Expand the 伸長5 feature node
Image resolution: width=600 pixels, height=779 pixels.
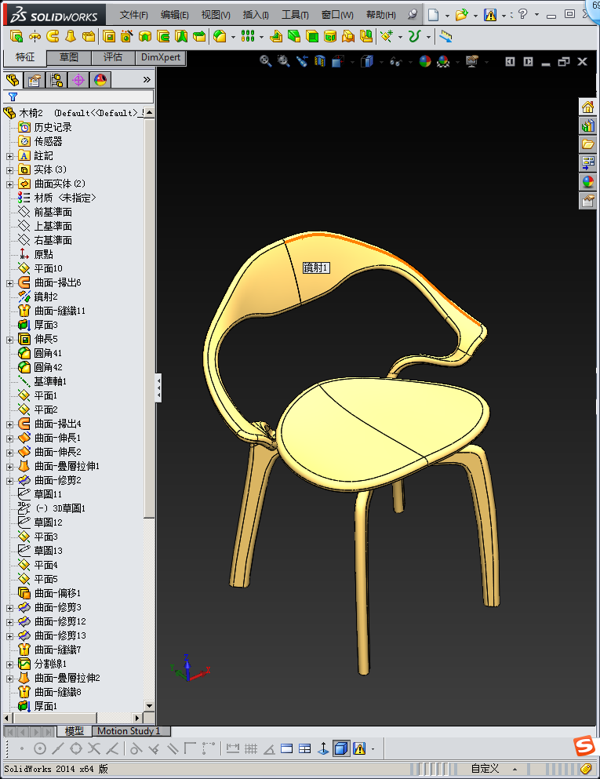pos(9,340)
